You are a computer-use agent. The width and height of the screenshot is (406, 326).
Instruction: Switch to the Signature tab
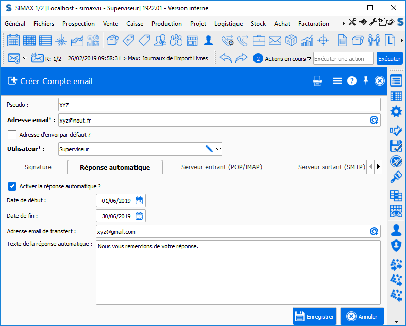(x=38, y=167)
